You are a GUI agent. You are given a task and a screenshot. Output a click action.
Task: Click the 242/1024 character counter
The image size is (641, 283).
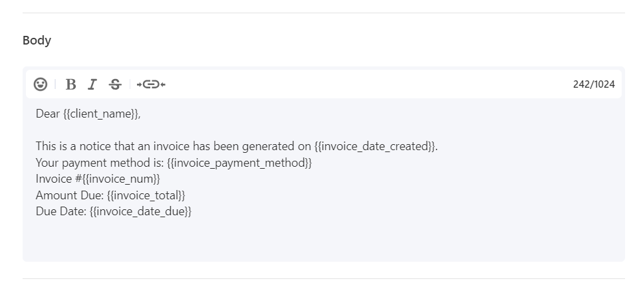(x=594, y=84)
